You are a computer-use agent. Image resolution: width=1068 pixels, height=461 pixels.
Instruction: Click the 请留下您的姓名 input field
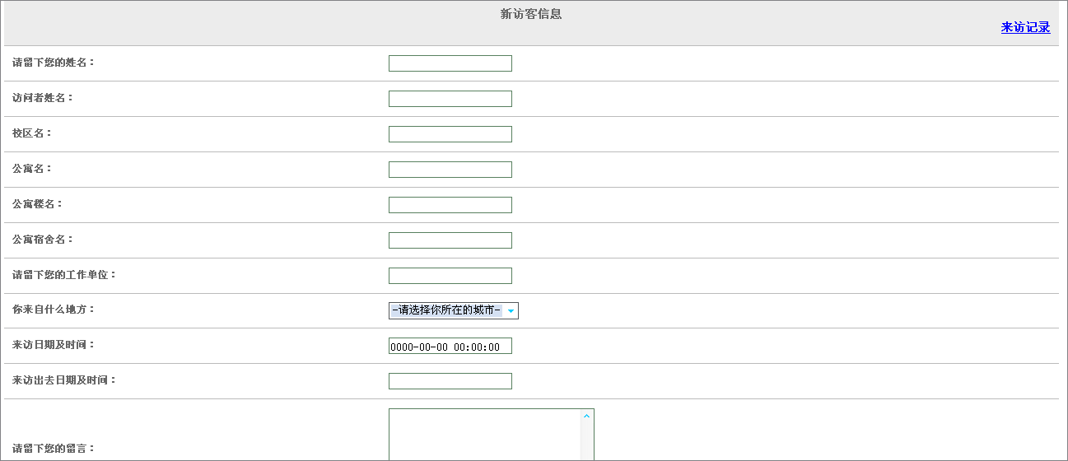click(x=450, y=63)
